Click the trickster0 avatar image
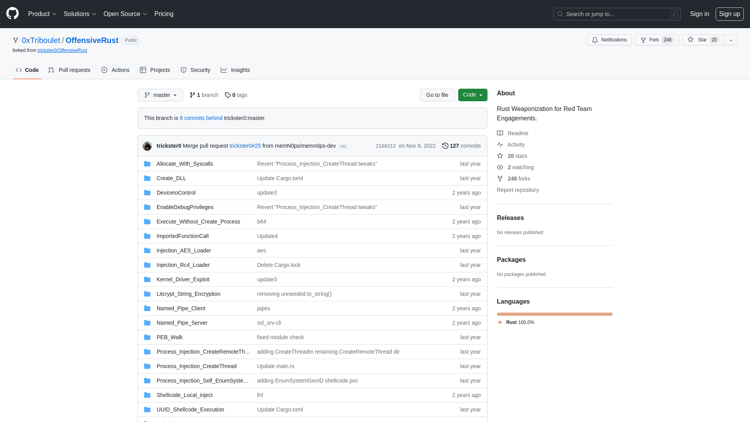750x422 pixels. tap(147, 146)
